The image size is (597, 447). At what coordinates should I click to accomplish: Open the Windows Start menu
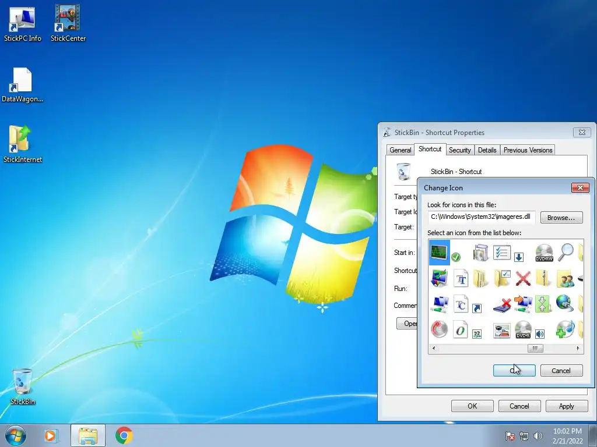click(x=16, y=435)
